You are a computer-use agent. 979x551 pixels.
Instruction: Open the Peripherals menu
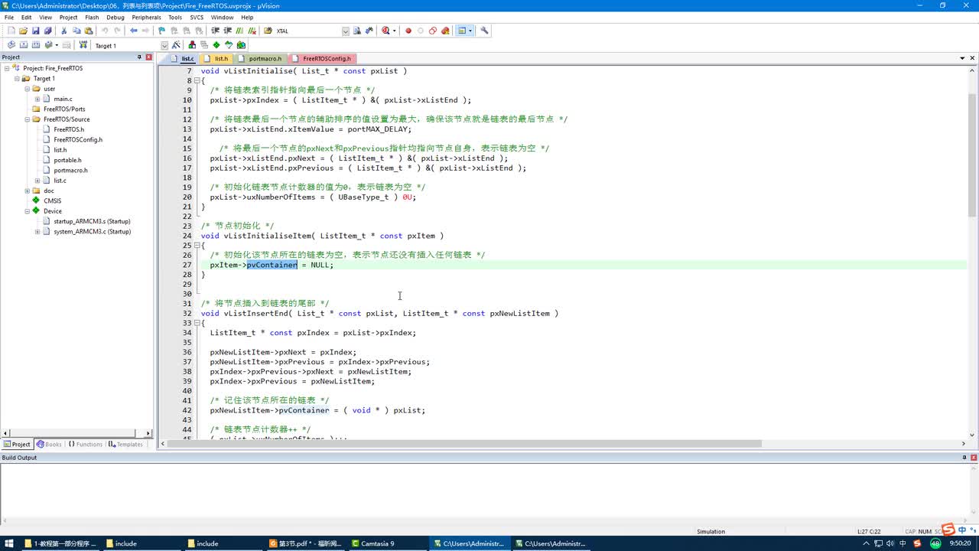tap(146, 17)
